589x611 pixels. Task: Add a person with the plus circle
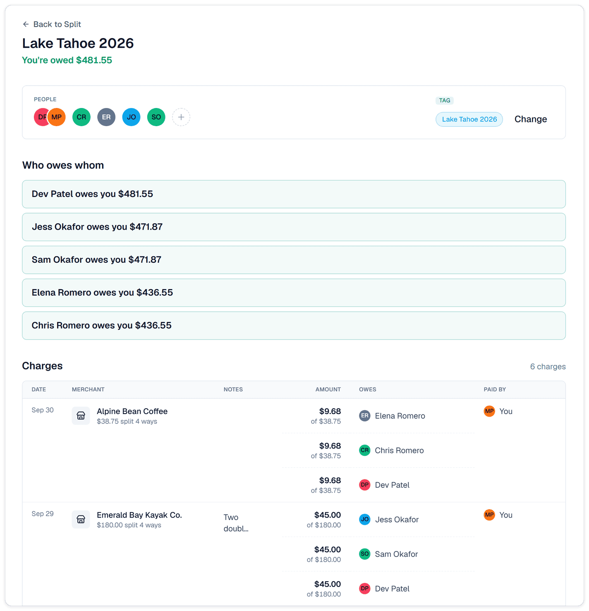[181, 117]
